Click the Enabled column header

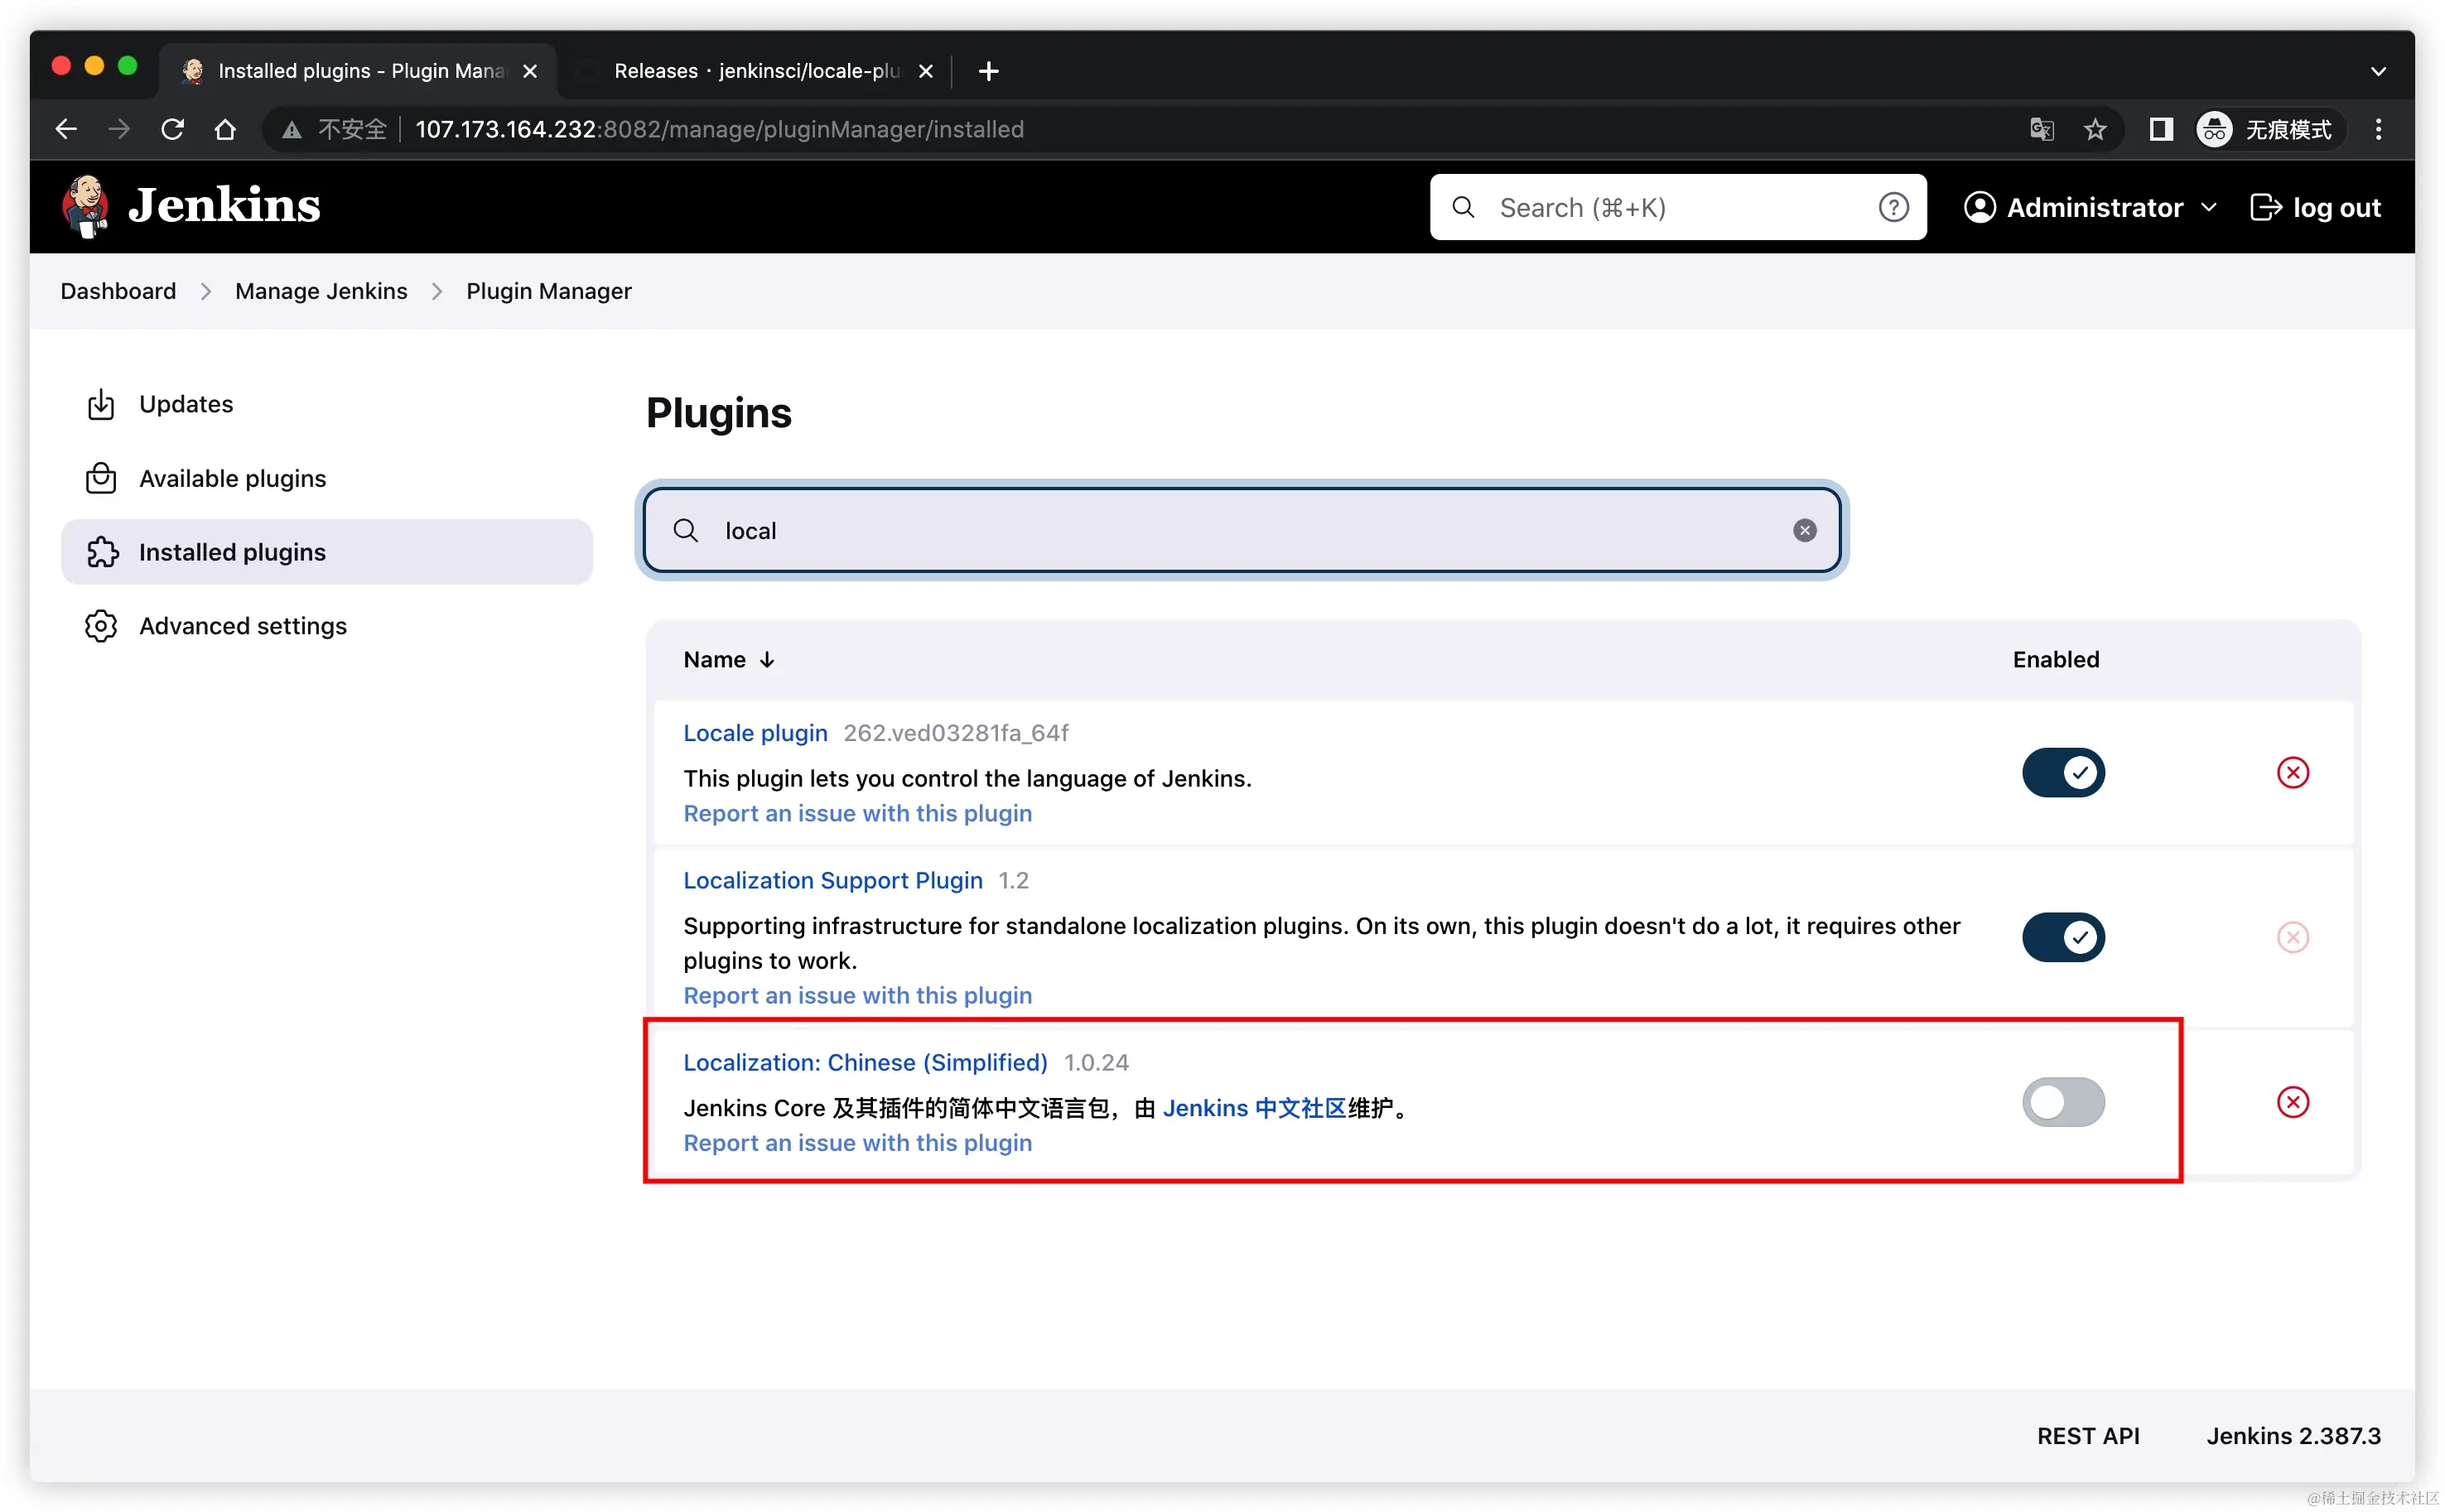pyautogui.click(x=2055, y=659)
